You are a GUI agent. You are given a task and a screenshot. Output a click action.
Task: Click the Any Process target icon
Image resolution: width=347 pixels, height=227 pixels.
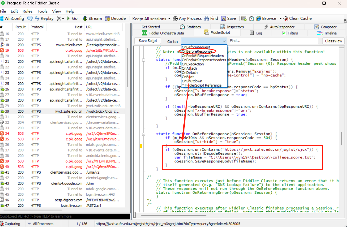[175, 19]
